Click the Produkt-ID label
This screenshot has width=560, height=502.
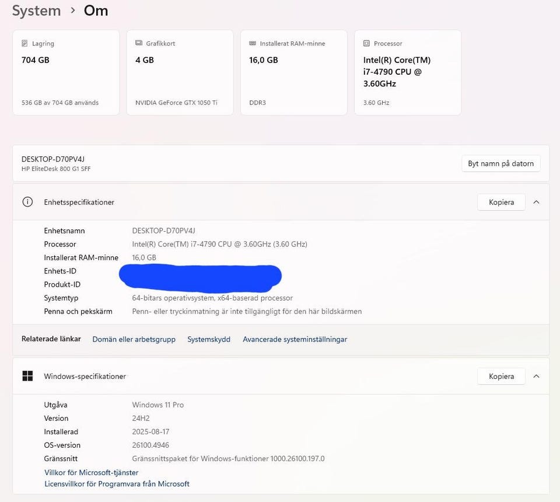(62, 284)
